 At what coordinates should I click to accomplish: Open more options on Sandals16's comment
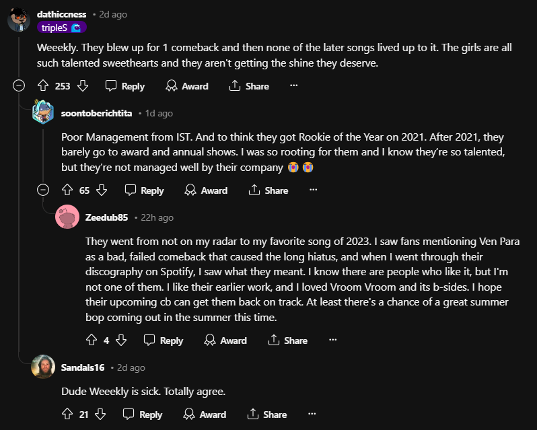coord(313,415)
